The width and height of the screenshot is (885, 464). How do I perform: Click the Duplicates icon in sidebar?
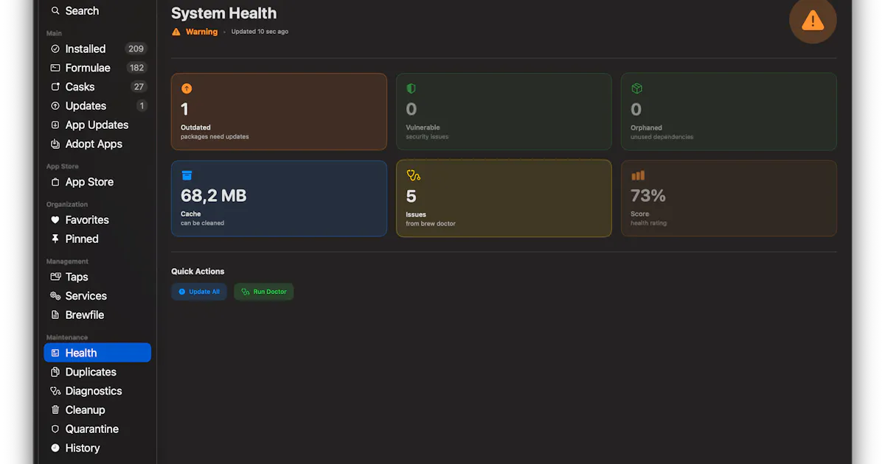click(55, 372)
